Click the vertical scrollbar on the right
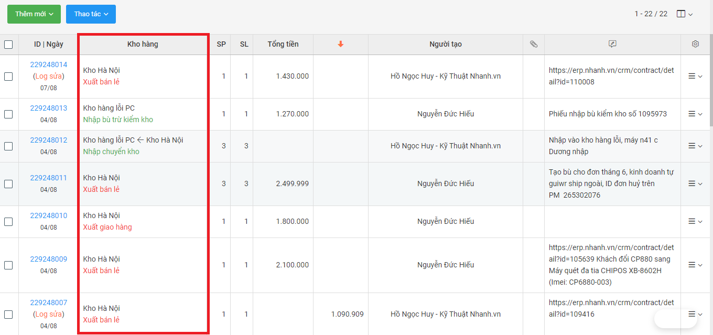 tap(710, 79)
